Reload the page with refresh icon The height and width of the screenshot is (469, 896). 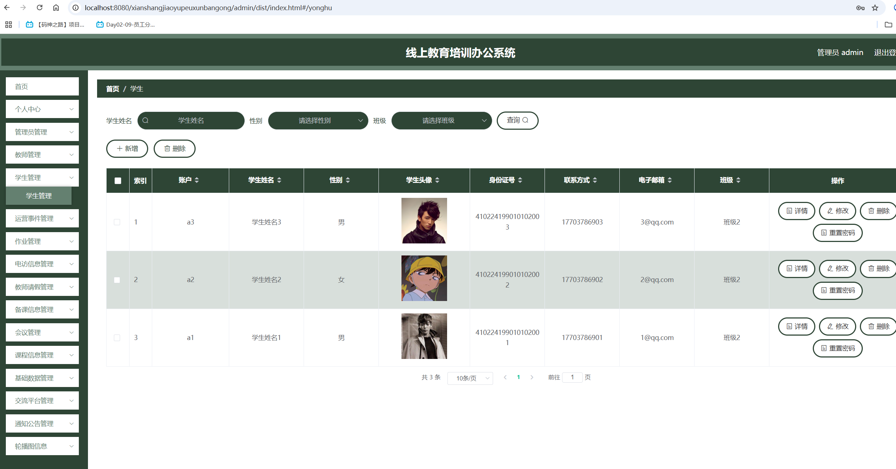click(x=39, y=8)
